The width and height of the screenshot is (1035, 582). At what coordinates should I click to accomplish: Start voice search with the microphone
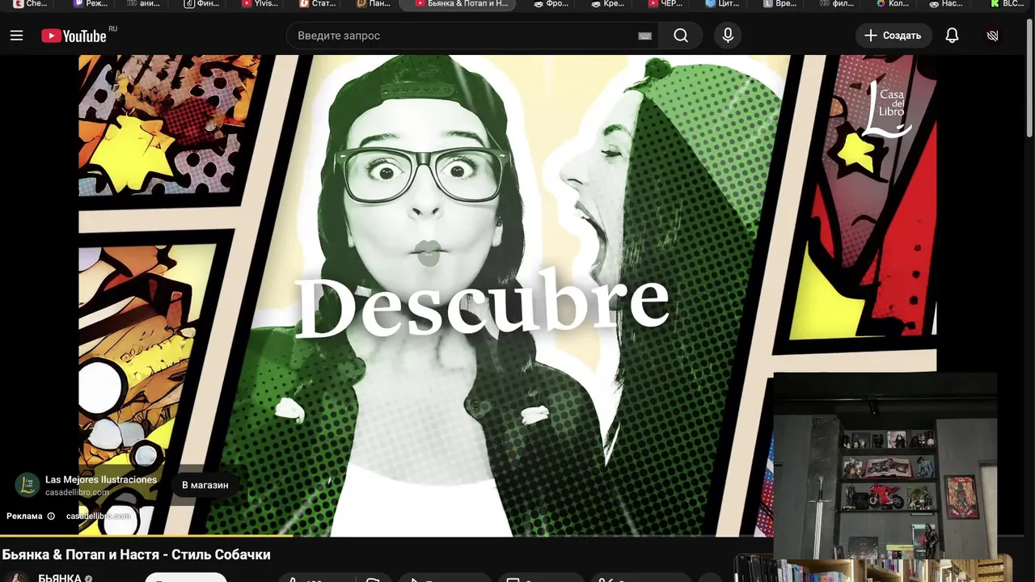(x=728, y=36)
